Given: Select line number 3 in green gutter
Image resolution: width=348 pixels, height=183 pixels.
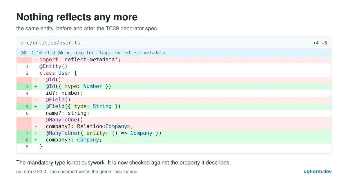Looking at the screenshot, I should coord(27,86).
